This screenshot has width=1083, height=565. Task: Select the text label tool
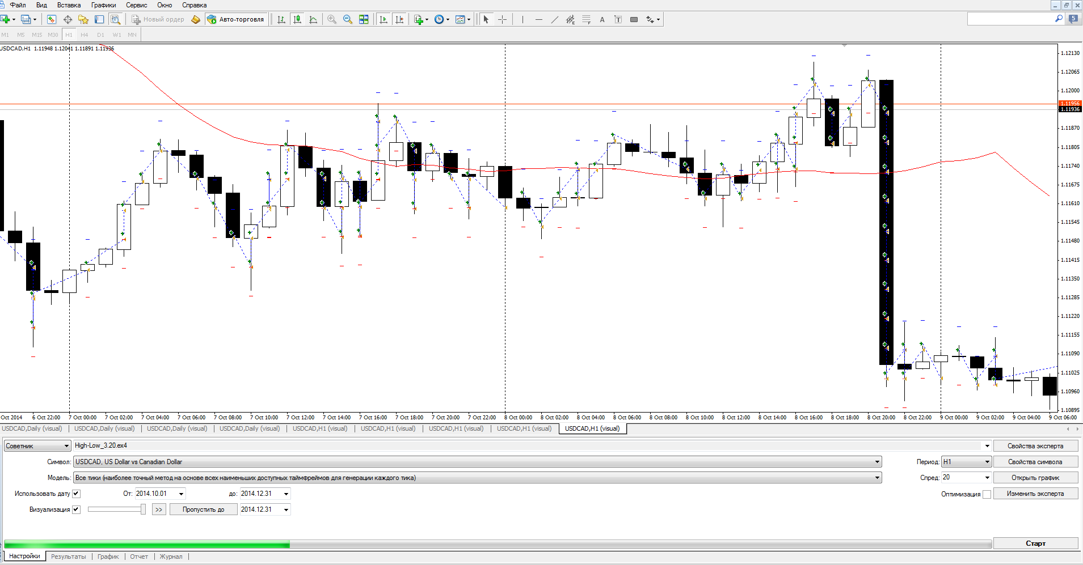618,19
